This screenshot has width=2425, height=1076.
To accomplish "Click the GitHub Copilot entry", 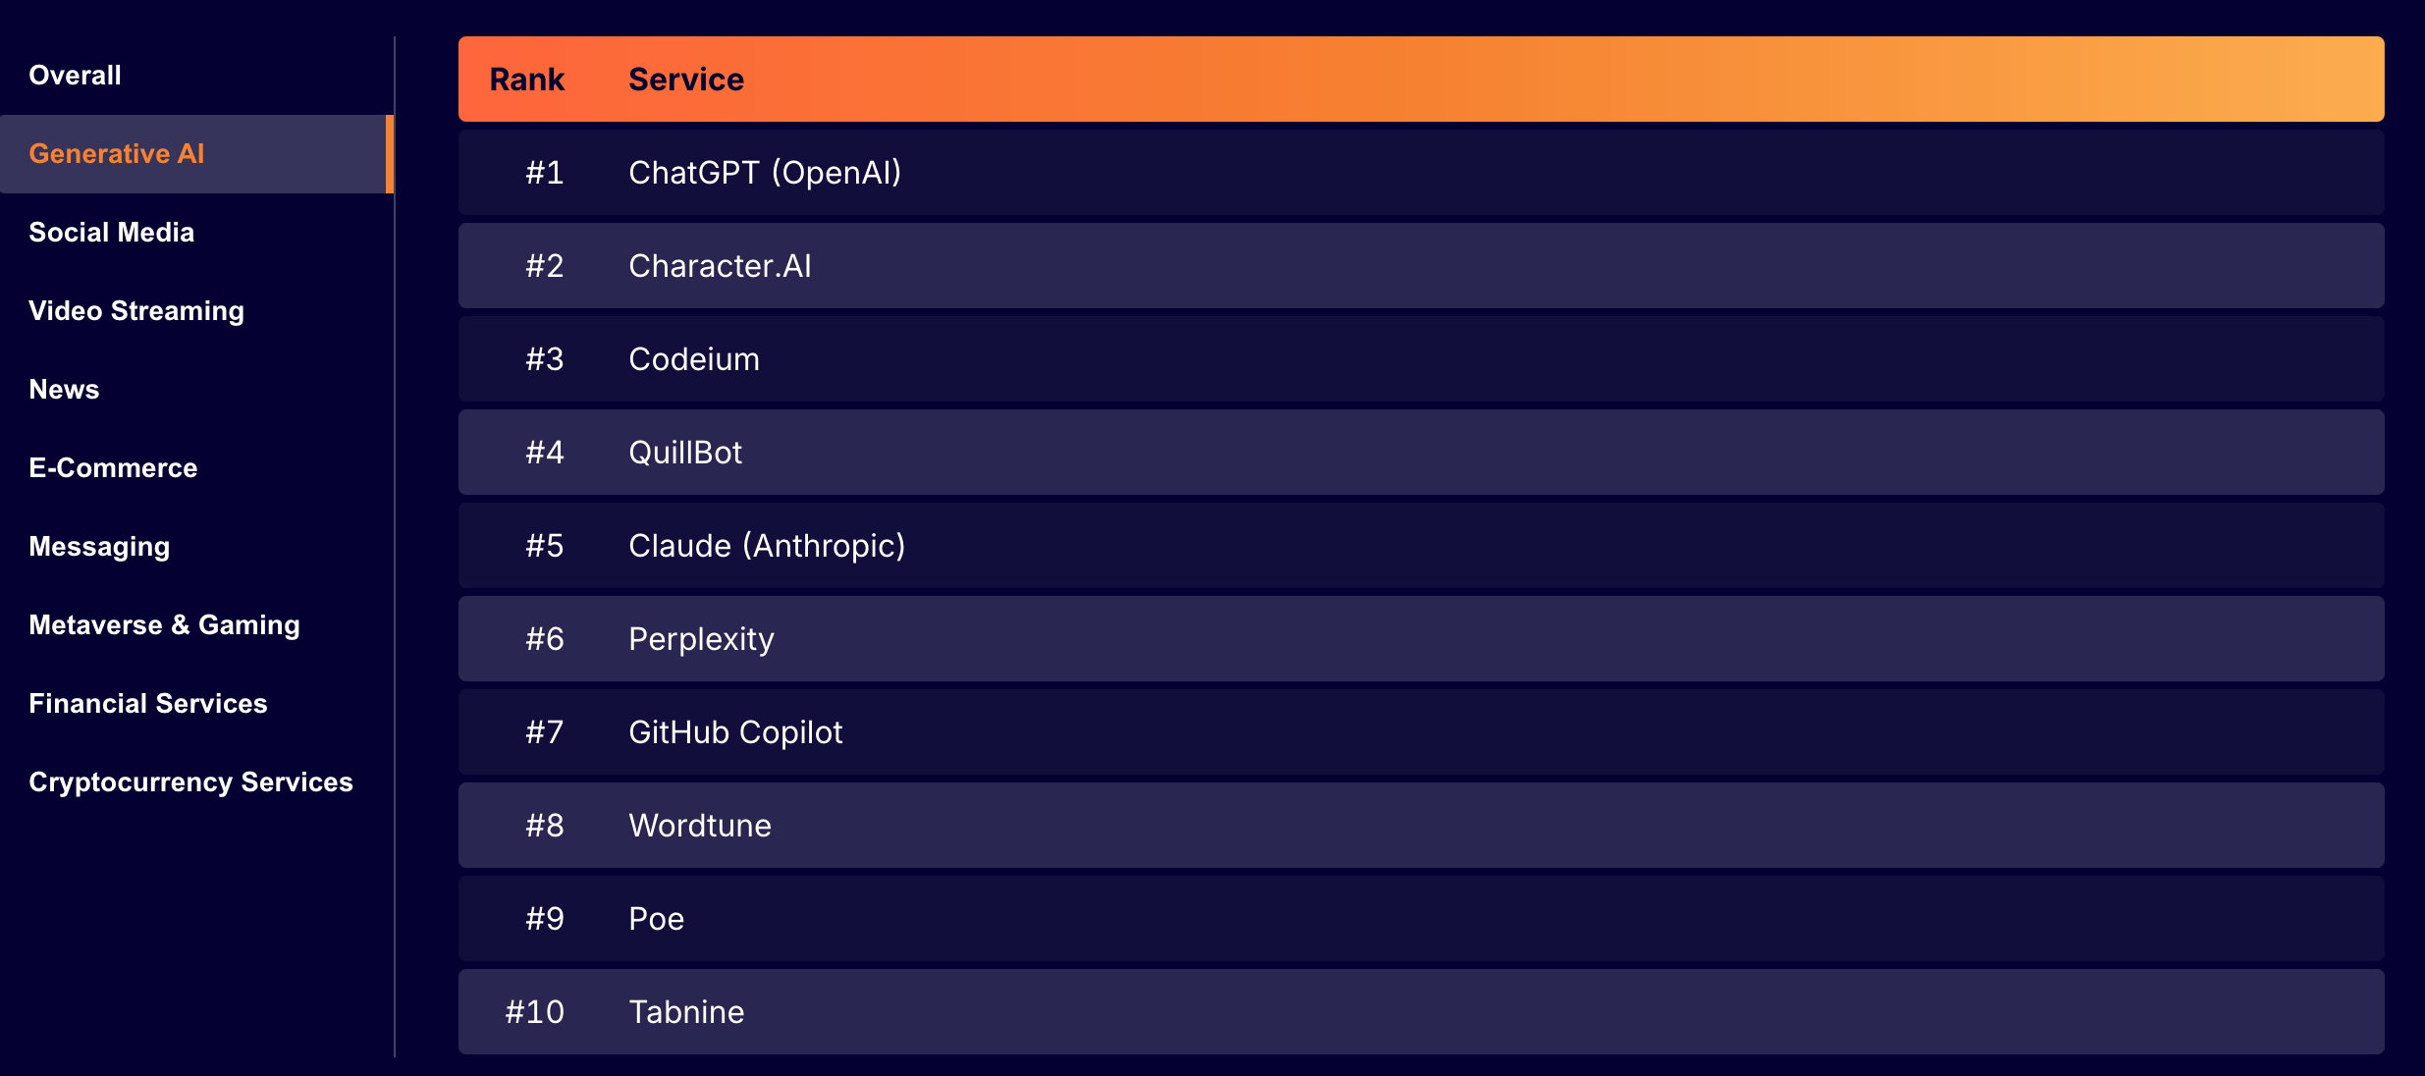I will [735, 732].
